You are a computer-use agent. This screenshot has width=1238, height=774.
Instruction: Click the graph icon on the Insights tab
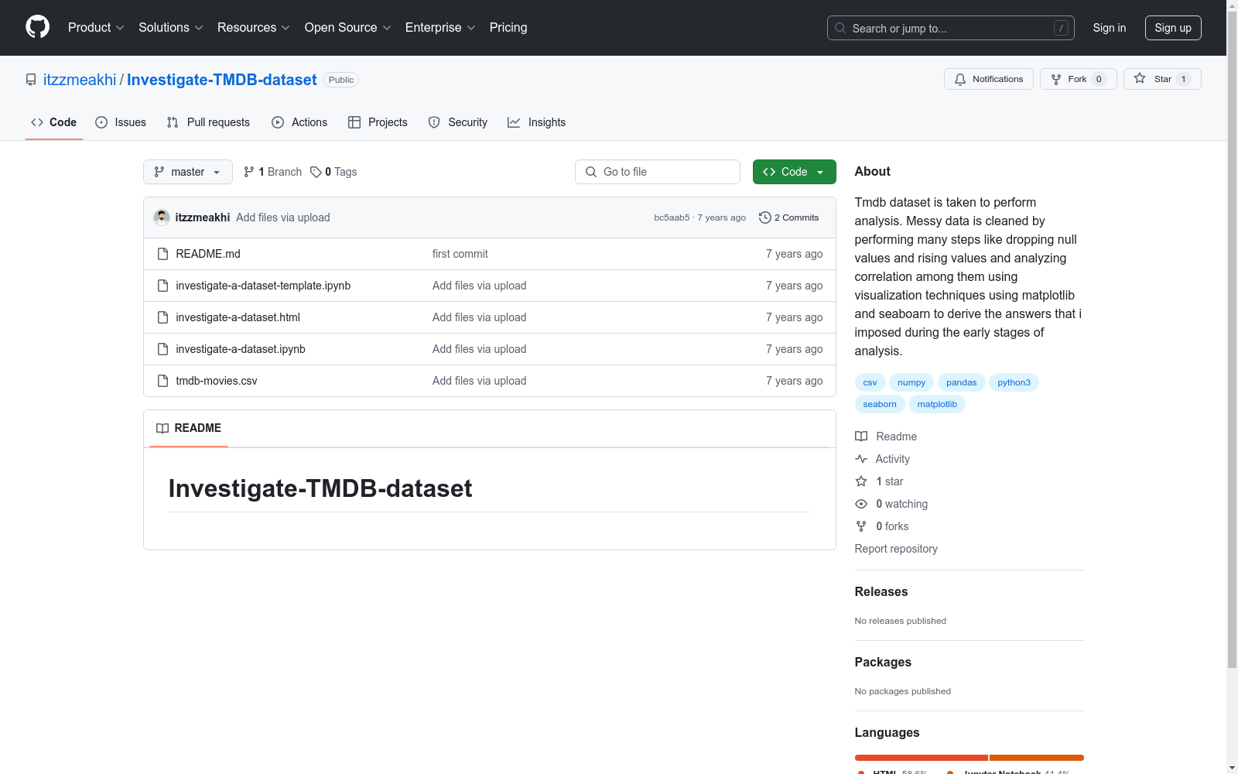[x=514, y=122]
